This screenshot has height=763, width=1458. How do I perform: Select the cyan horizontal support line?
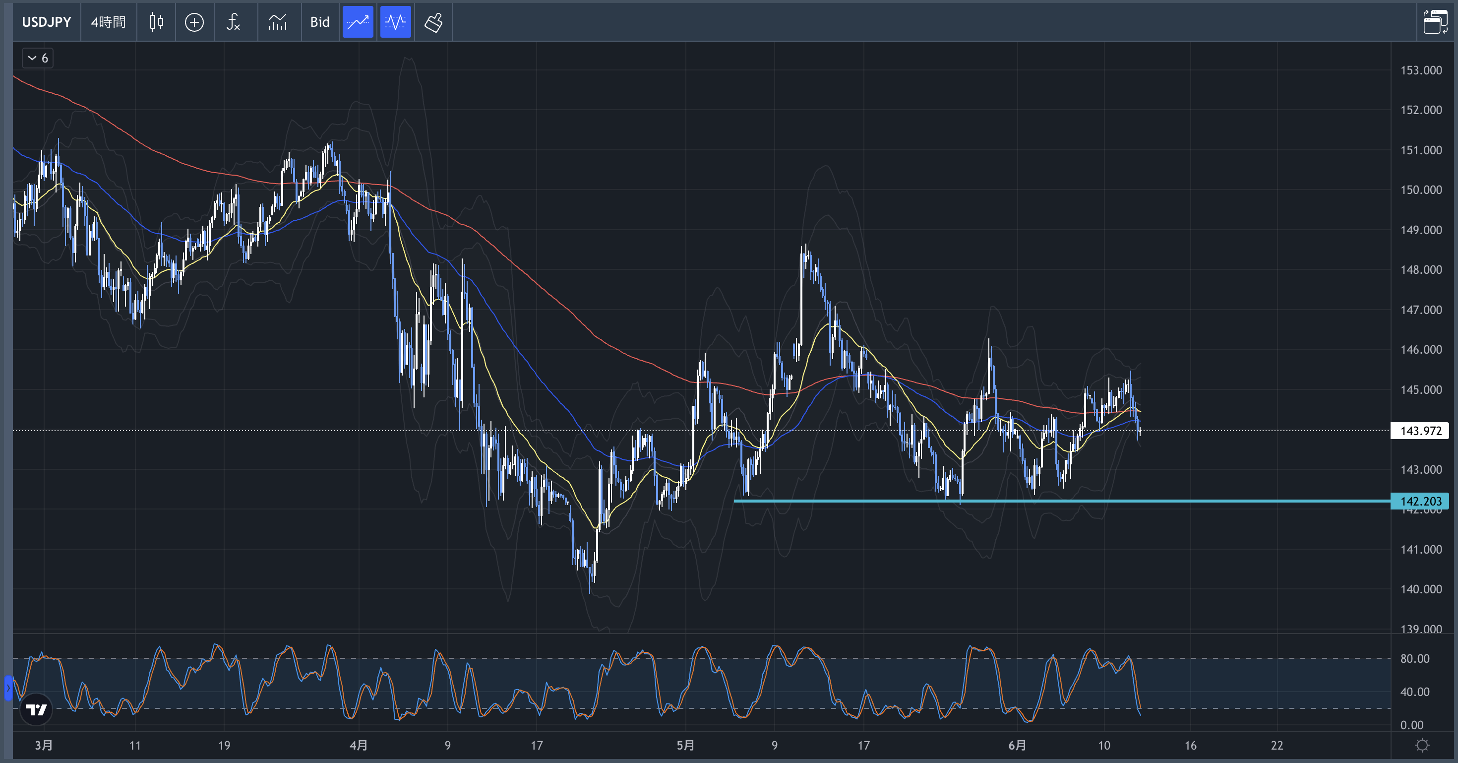click(1062, 501)
